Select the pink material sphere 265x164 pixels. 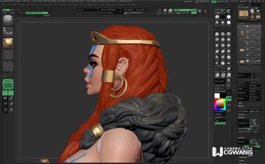[217, 17]
